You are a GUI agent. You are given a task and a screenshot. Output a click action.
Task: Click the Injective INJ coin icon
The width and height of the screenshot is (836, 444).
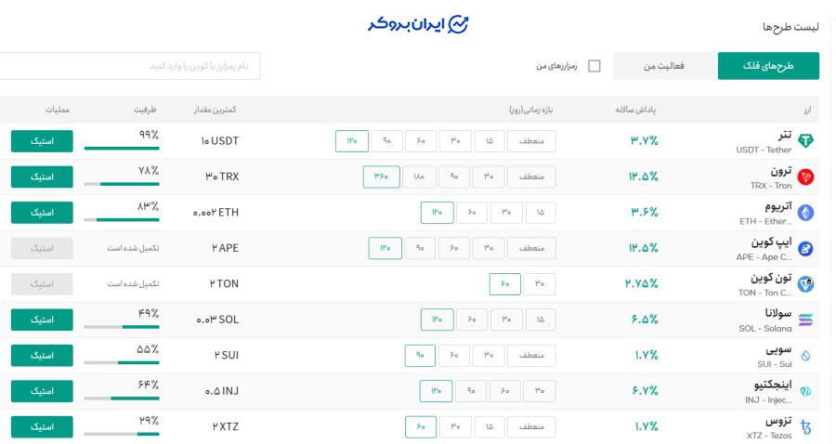point(805,391)
